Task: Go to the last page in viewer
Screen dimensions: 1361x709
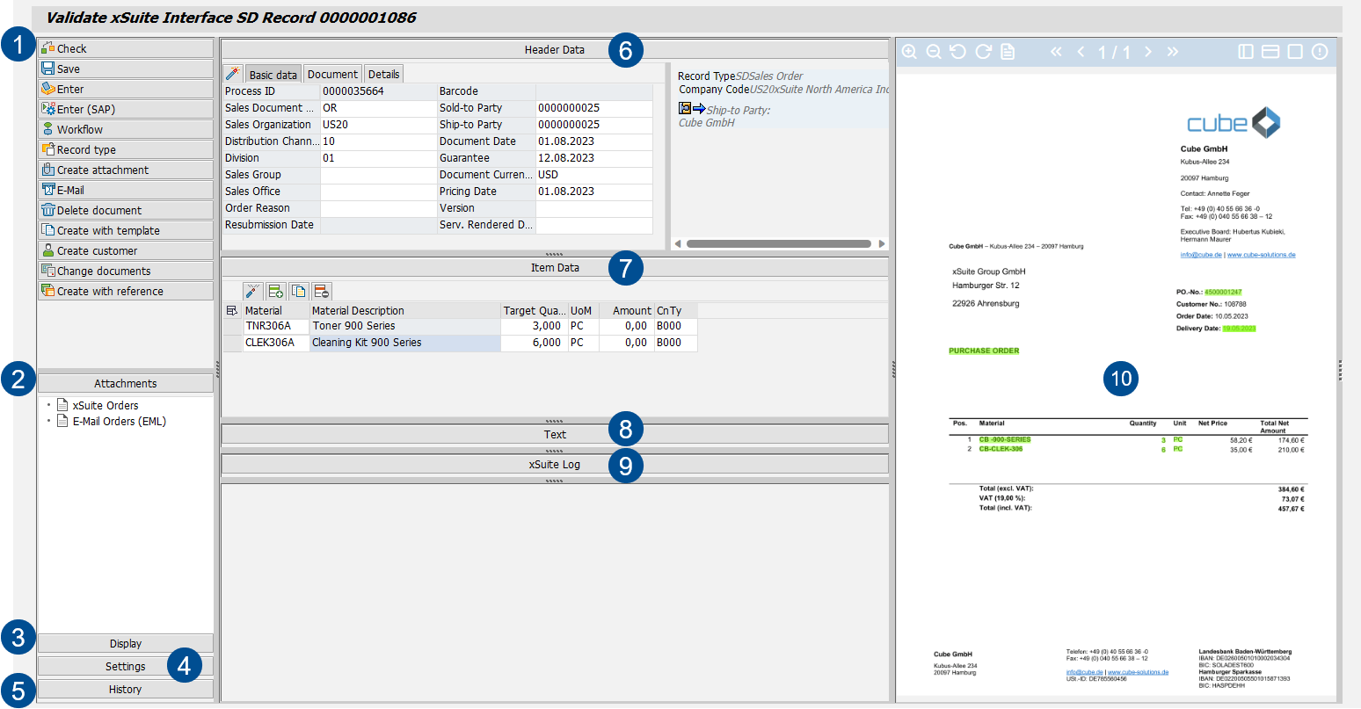Action: 1172,52
